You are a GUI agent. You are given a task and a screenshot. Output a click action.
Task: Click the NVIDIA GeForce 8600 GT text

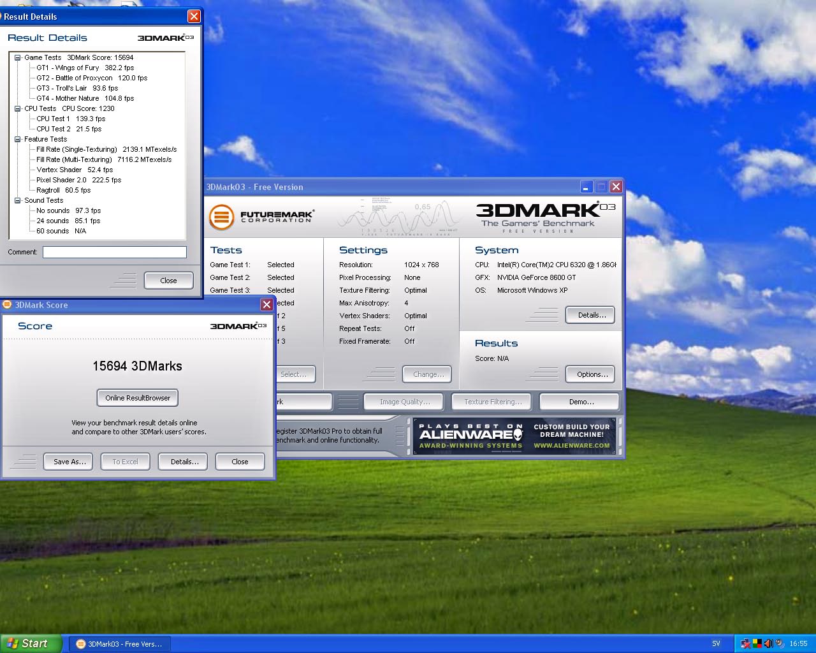pyautogui.click(x=536, y=277)
